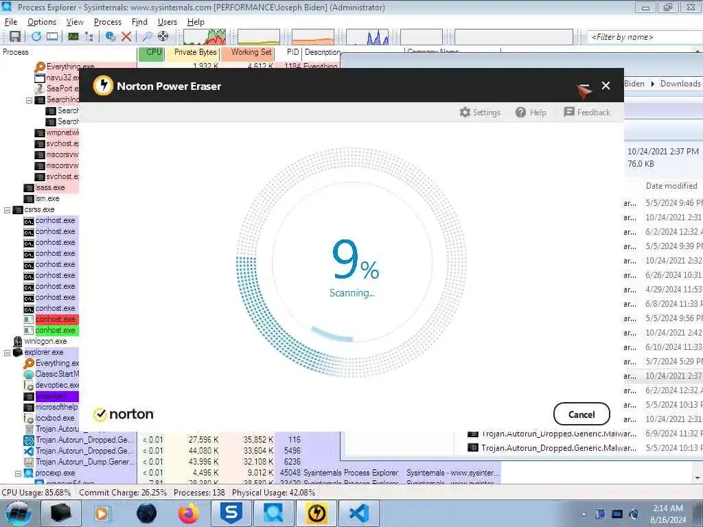This screenshot has height=527, width=703.
Task: Cancel the Norton Power Eraser scan
Action: click(581, 414)
